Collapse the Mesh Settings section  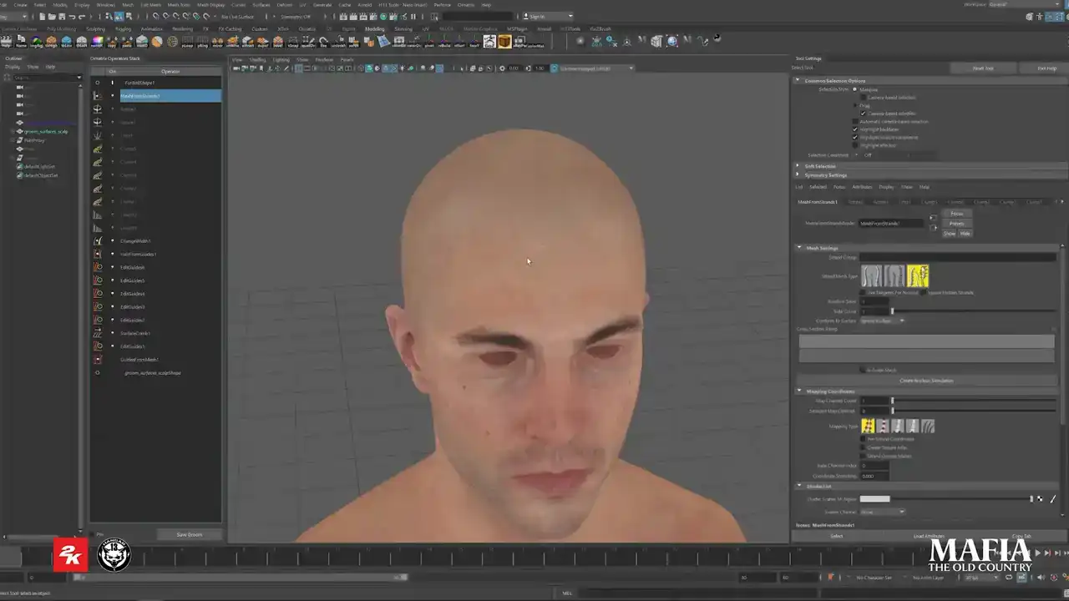[x=799, y=248]
